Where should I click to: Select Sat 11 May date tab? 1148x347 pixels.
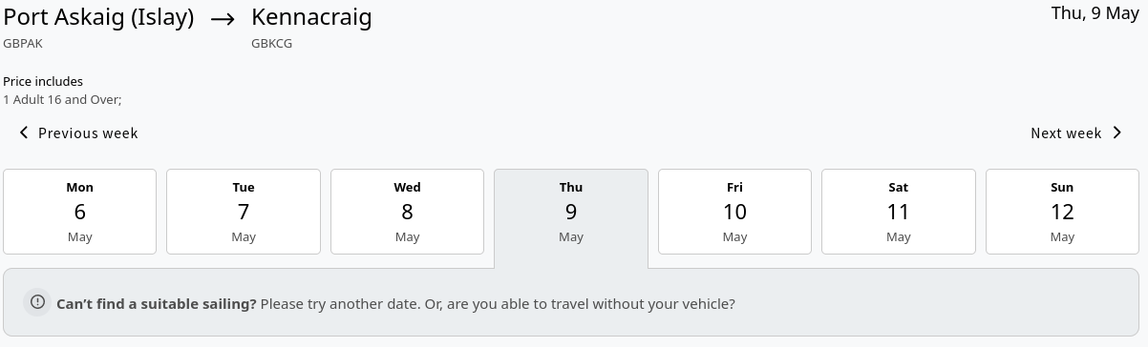(899, 212)
